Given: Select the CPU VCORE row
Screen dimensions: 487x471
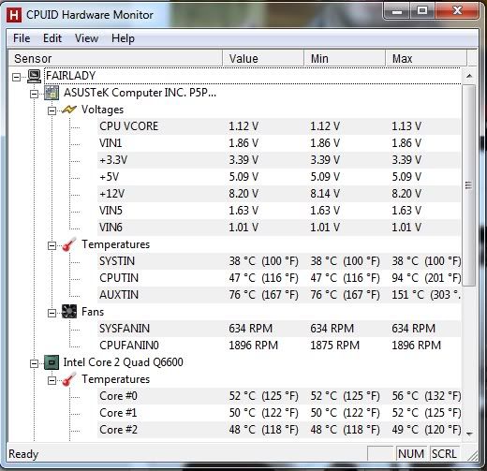Looking at the screenshot, I should (x=279, y=126).
